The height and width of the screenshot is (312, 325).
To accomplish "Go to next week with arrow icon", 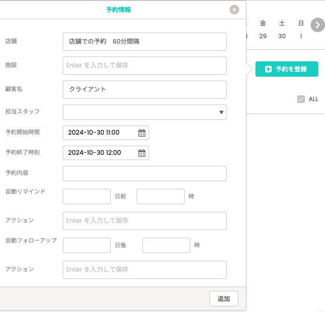I will [x=317, y=25].
